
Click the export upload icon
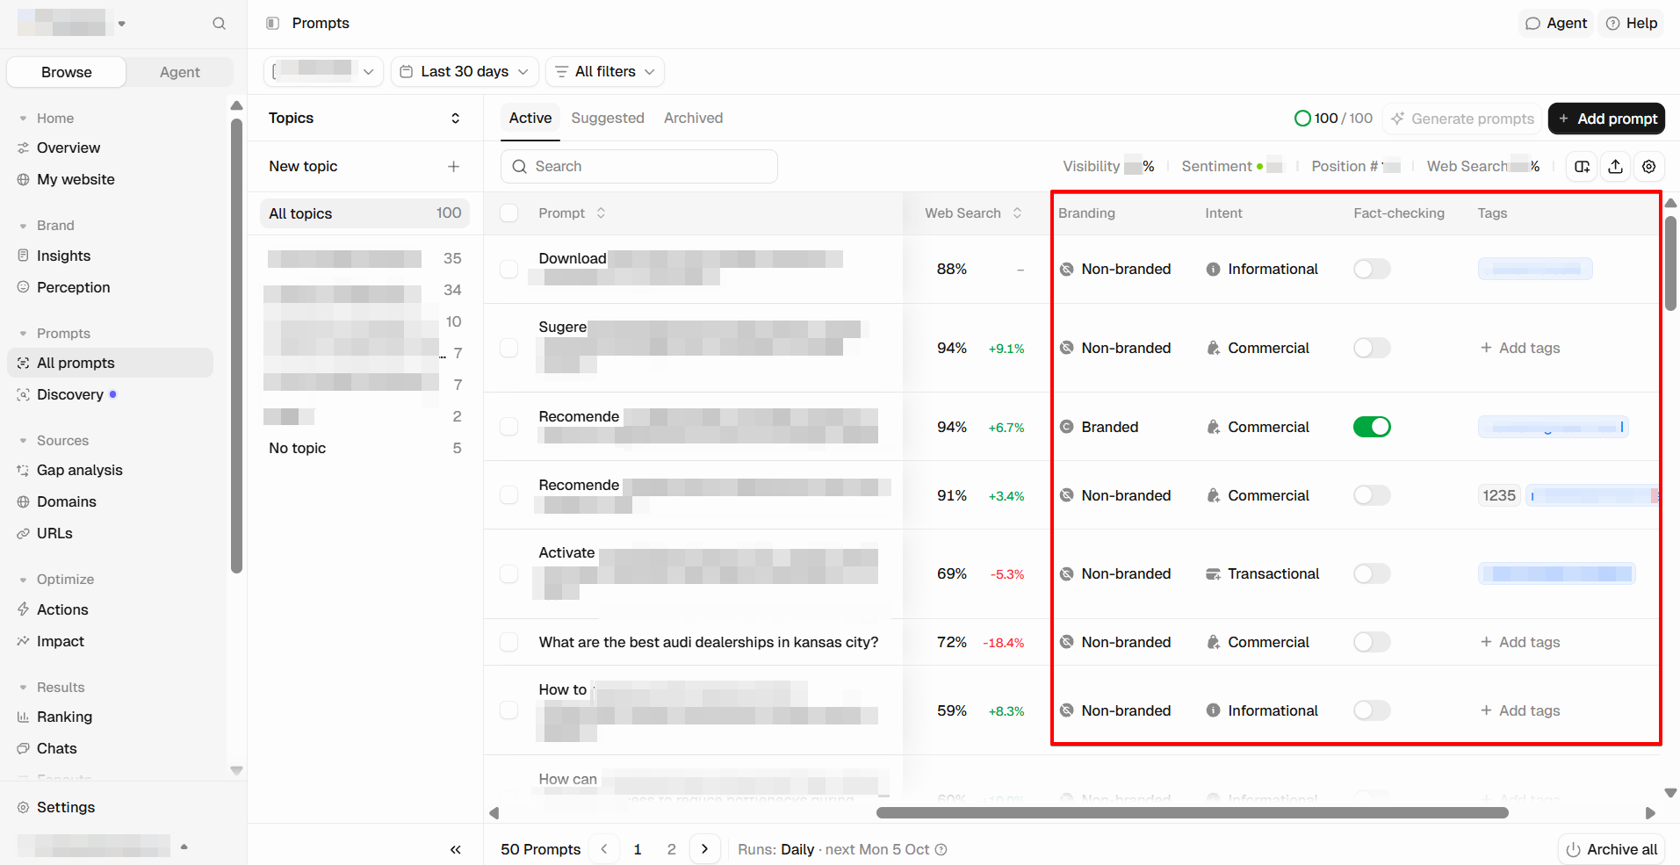tap(1616, 166)
